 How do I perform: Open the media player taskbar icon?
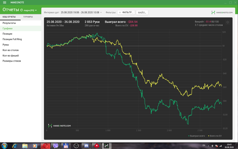[x=35, y=146]
